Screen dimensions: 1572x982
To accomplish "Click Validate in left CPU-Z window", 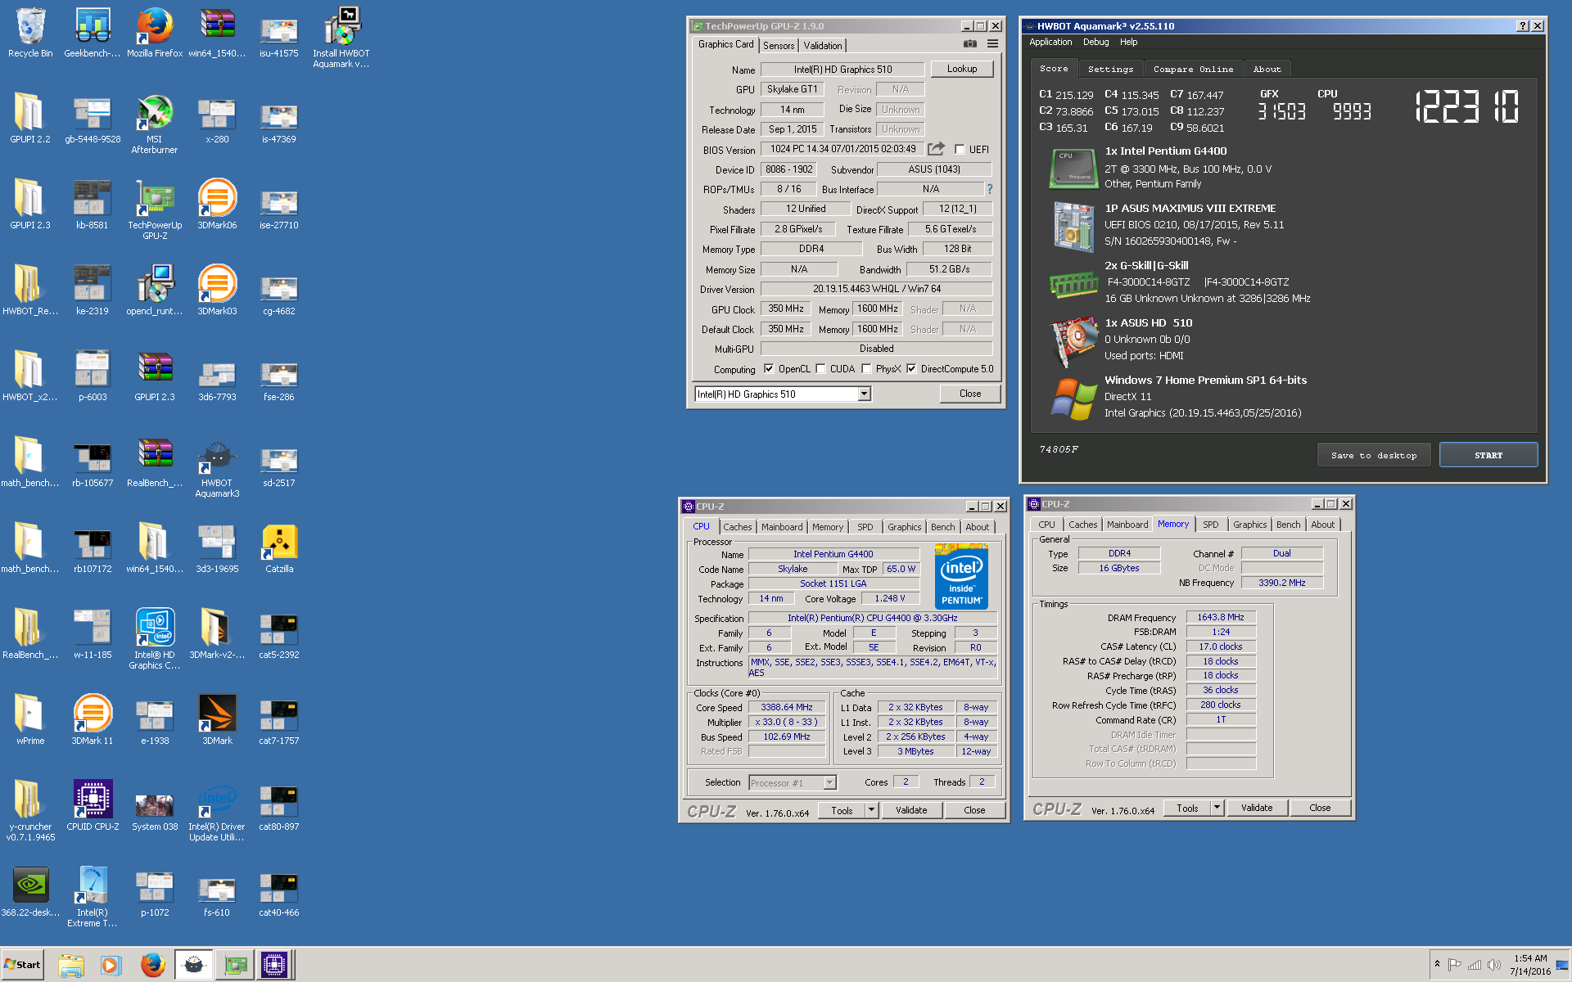I will coord(911,810).
